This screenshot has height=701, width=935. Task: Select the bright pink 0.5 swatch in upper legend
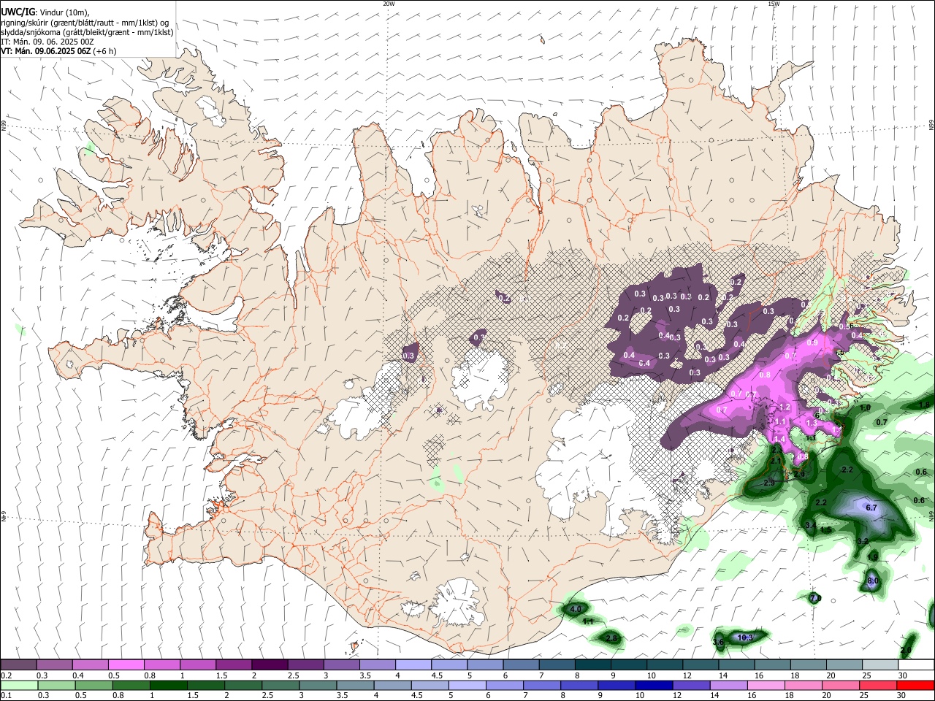(125, 665)
